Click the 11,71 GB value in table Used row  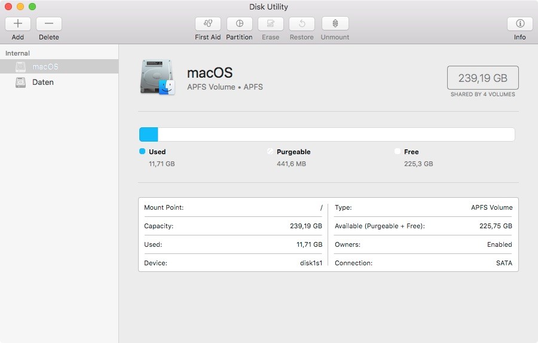point(310,244)
